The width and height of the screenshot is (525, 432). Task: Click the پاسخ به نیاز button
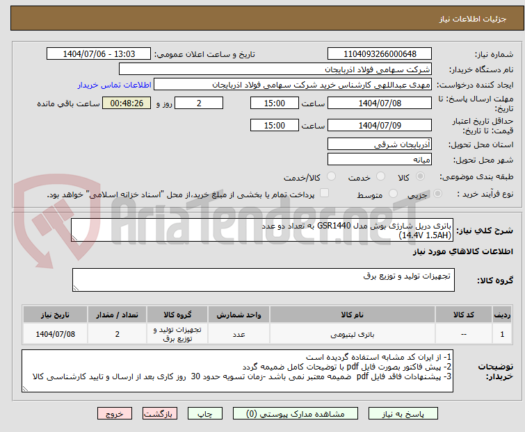tap(403, 414)
